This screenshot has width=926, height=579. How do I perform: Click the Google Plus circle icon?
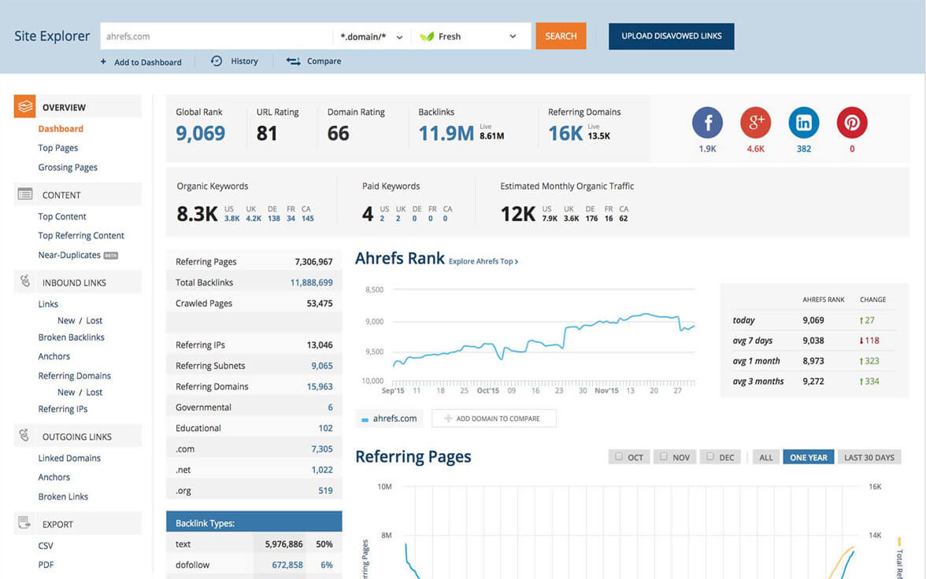(755, 123)
